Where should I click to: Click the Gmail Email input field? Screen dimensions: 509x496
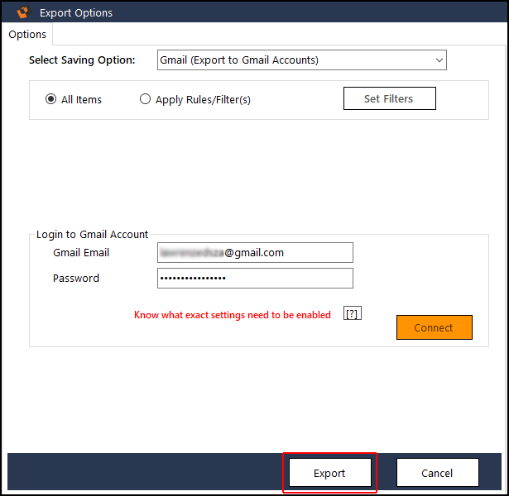click(255, 252)
